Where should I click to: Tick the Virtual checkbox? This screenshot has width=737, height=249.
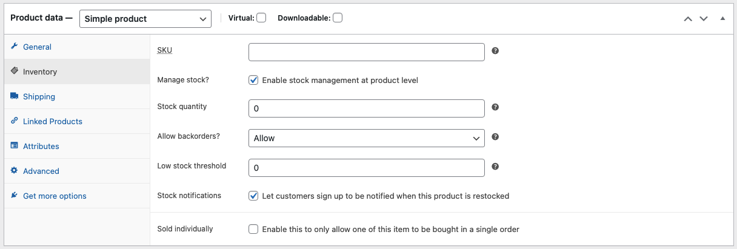(261, 18)
